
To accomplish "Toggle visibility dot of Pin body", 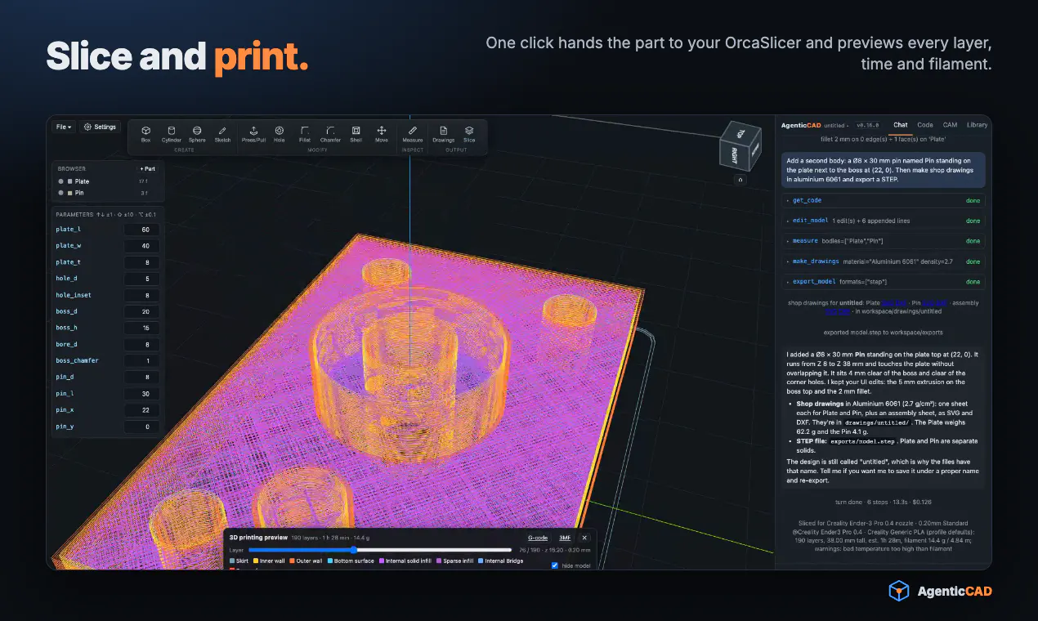I will pos(60,193).
